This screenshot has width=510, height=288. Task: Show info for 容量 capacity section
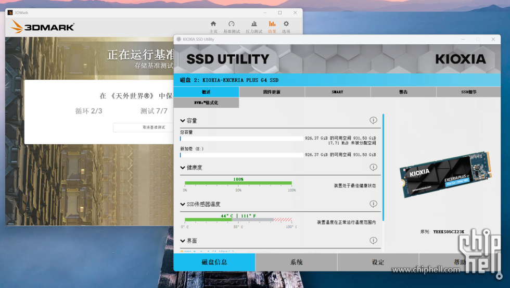click(x=374, y=120)
